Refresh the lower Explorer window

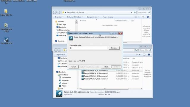click(x=136, y=50)
